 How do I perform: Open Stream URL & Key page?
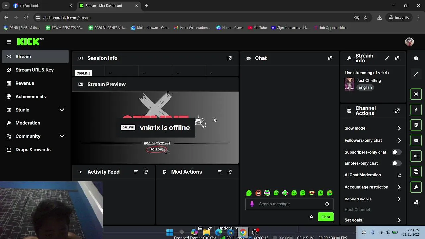36,70
